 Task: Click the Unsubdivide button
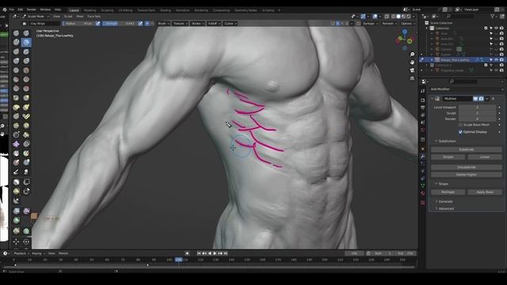[x=467, y=167]
